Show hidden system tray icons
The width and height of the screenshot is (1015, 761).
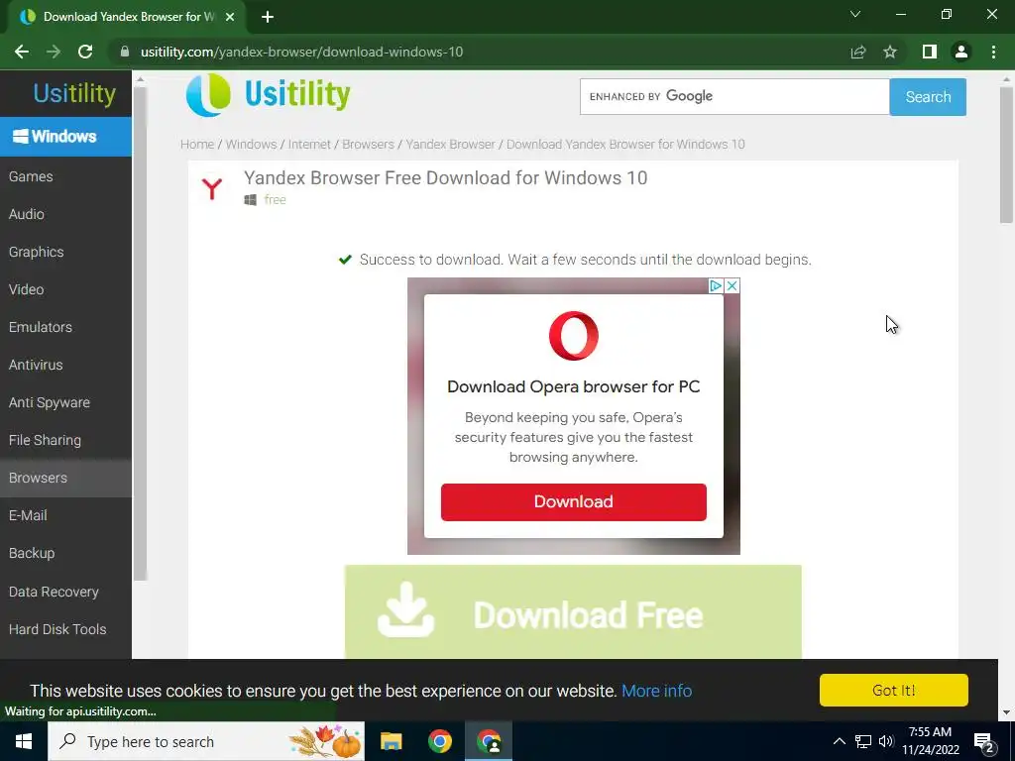point(839,741)
